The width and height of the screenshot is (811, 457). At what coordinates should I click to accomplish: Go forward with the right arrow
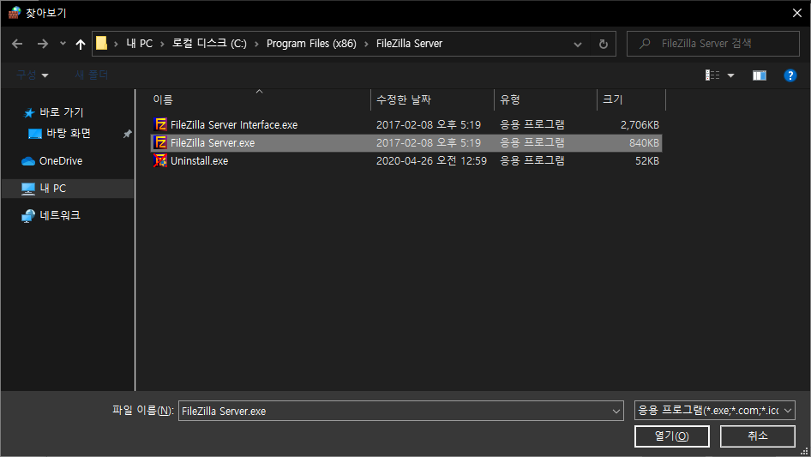(x=42, y=44)
